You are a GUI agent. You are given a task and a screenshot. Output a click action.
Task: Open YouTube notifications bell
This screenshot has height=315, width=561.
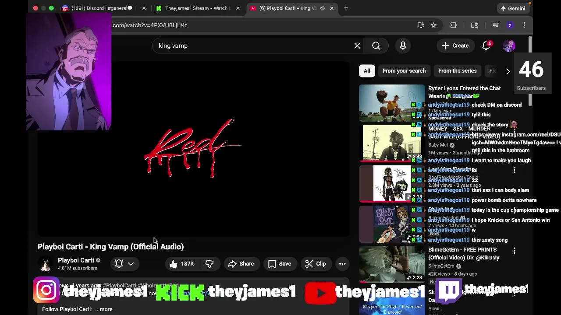tap(486, 45)
